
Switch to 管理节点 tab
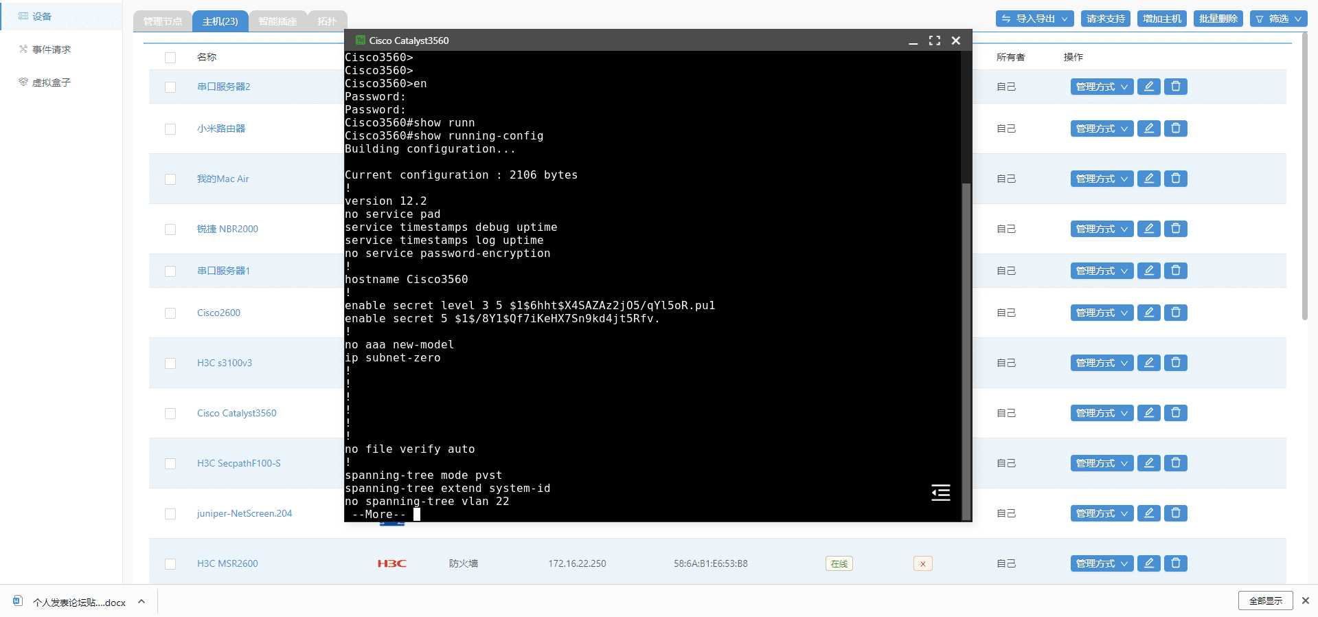tap(163, 21)
